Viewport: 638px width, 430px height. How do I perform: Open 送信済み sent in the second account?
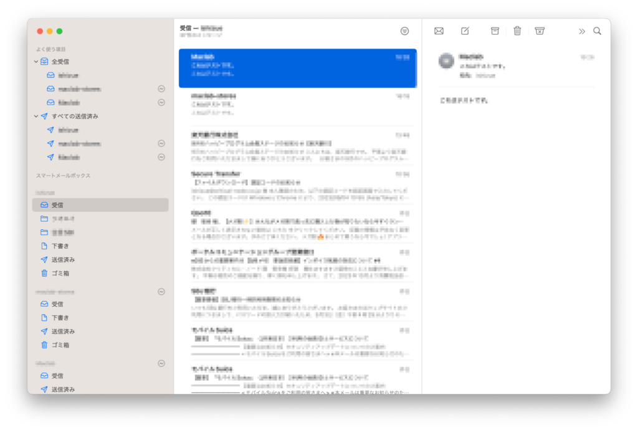click(100, 331)
